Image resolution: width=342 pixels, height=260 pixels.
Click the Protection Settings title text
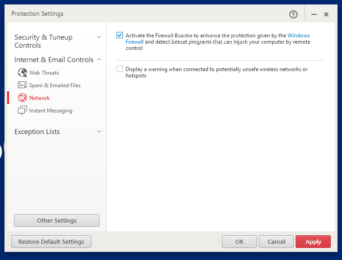point(37,14)
